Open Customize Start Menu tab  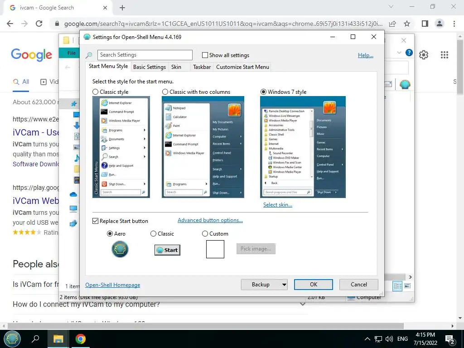[243, 67]
